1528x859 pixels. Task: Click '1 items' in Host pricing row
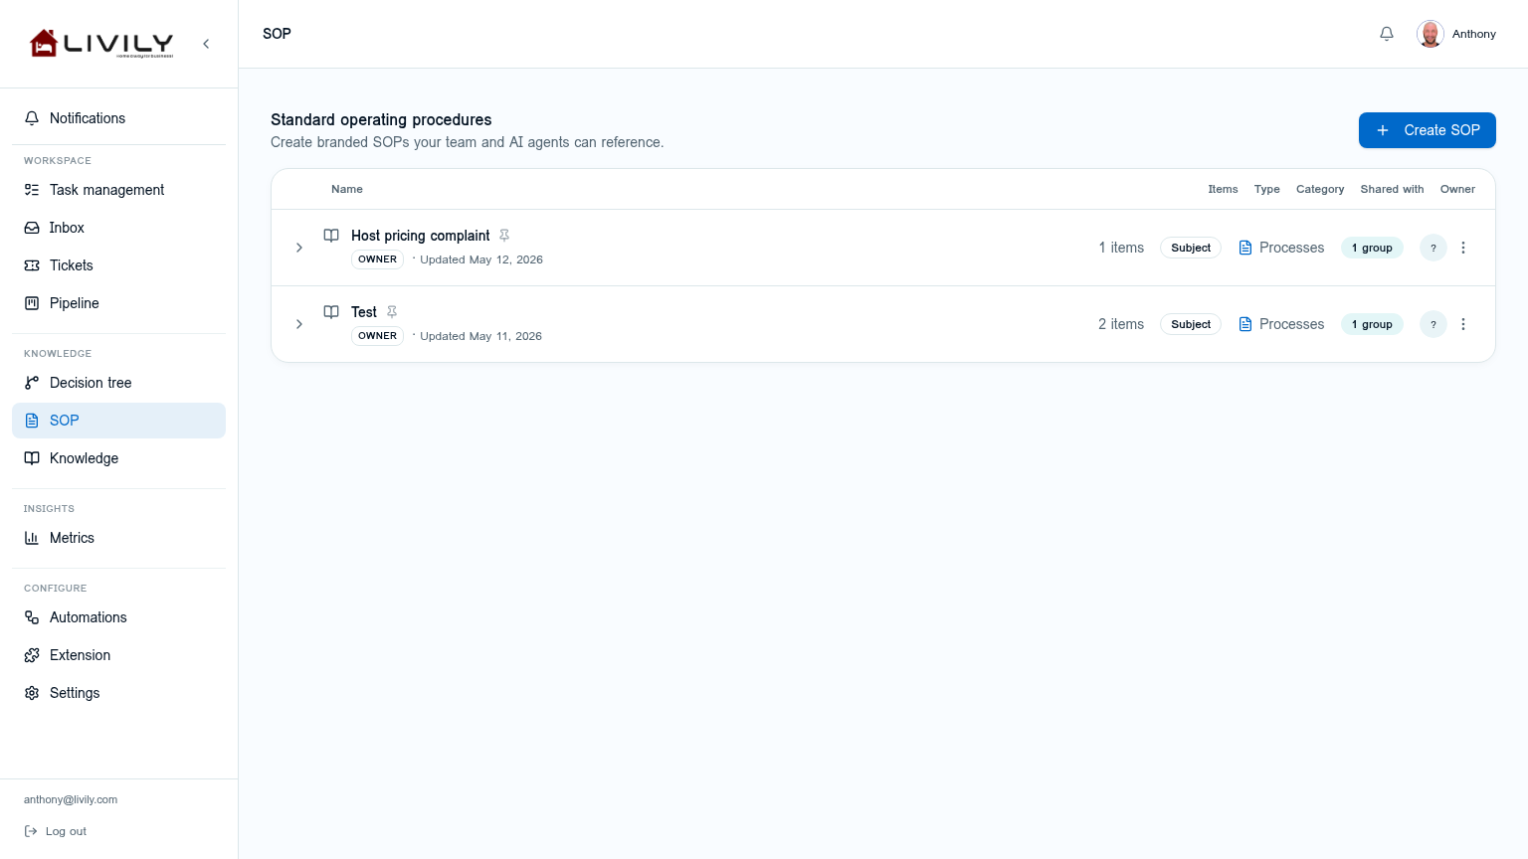1121,248
